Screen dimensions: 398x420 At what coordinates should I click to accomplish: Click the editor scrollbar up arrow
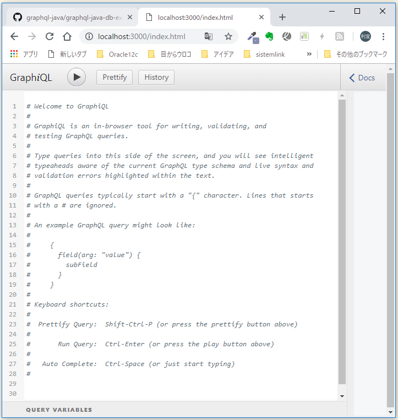[342, 95]
